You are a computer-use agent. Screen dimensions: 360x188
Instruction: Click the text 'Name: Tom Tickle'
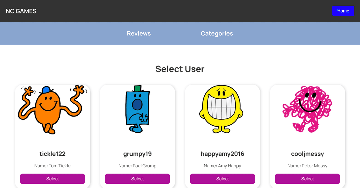click(x=52, y=165)
